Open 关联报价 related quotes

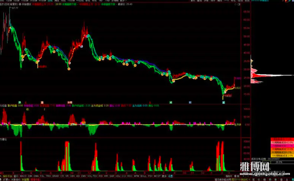click(16, 179)
